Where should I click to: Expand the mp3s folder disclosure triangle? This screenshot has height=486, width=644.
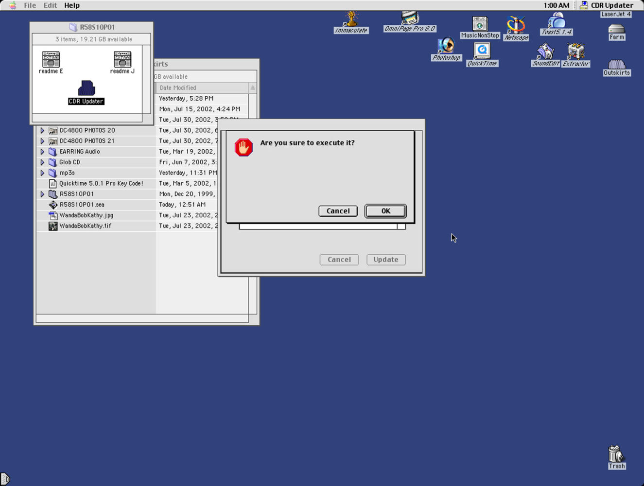coord(42,173)
